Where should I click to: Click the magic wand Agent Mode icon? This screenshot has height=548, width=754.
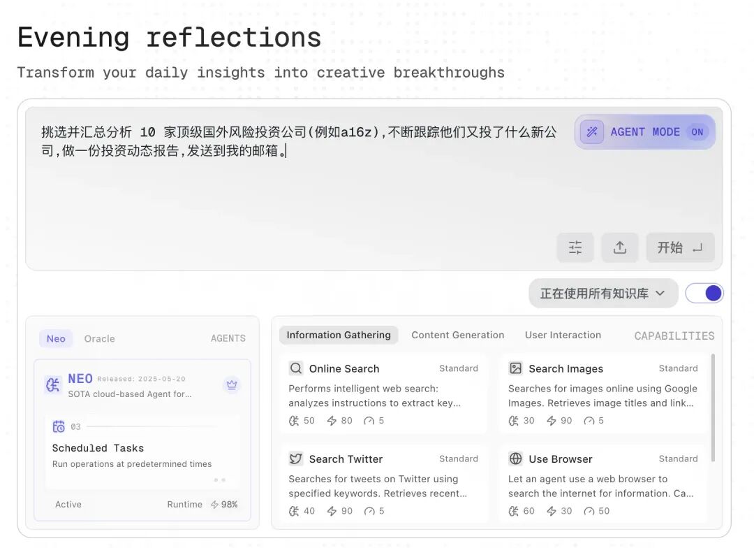(592, 131)
